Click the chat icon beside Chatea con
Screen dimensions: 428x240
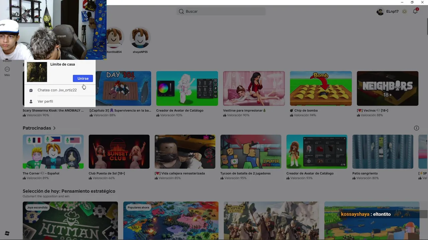[x=31, y=90]
